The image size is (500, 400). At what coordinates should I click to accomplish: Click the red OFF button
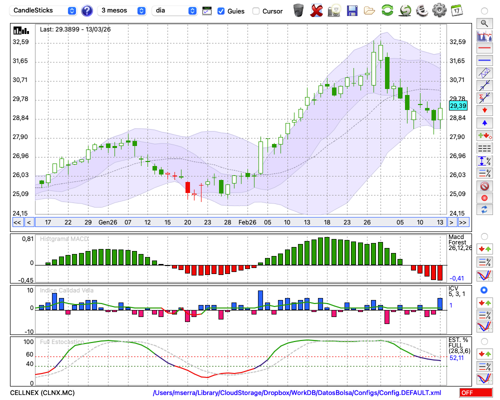point(475,393)
